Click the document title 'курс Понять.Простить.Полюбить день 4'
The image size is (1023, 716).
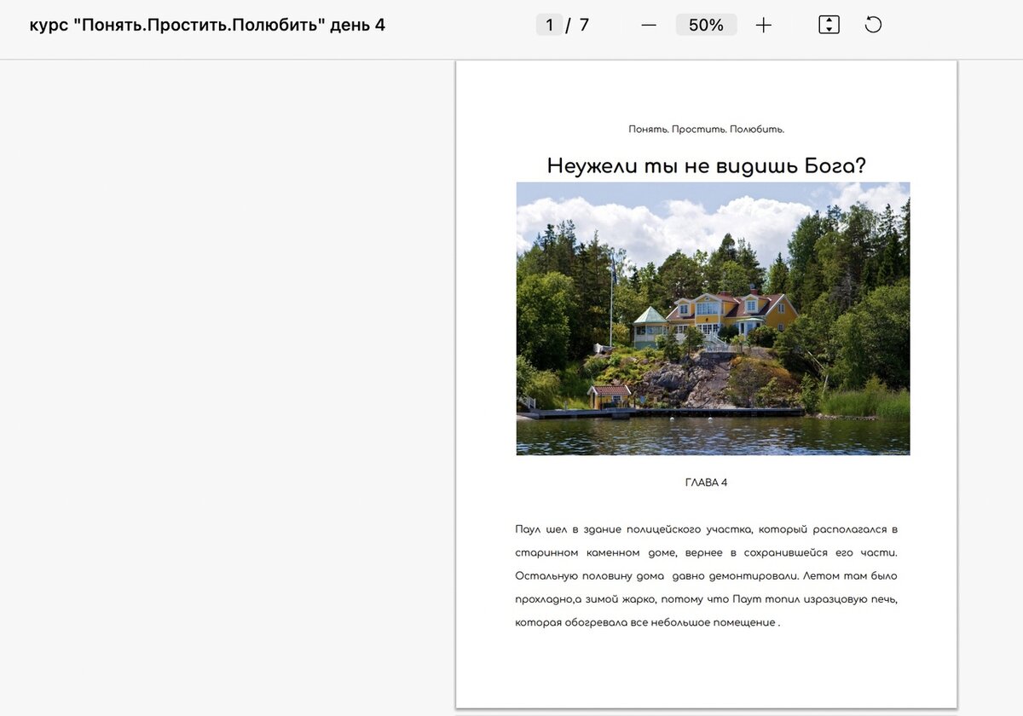(207, 25)
